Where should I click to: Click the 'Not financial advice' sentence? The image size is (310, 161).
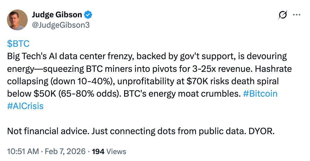point(48,131)
